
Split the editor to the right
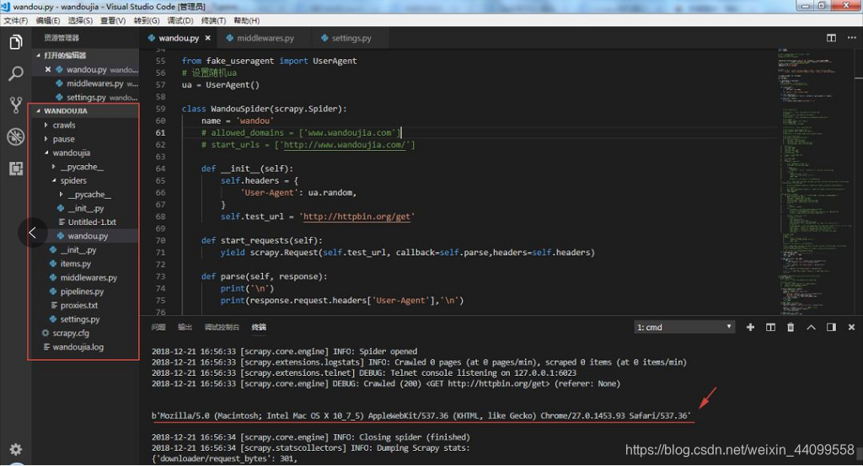click(831, 38)
